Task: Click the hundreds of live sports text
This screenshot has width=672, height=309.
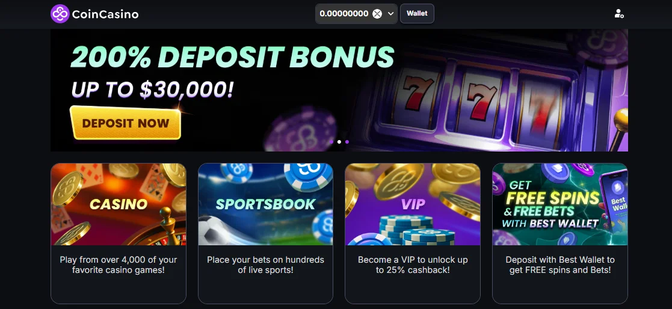Action: pos(265,265)
